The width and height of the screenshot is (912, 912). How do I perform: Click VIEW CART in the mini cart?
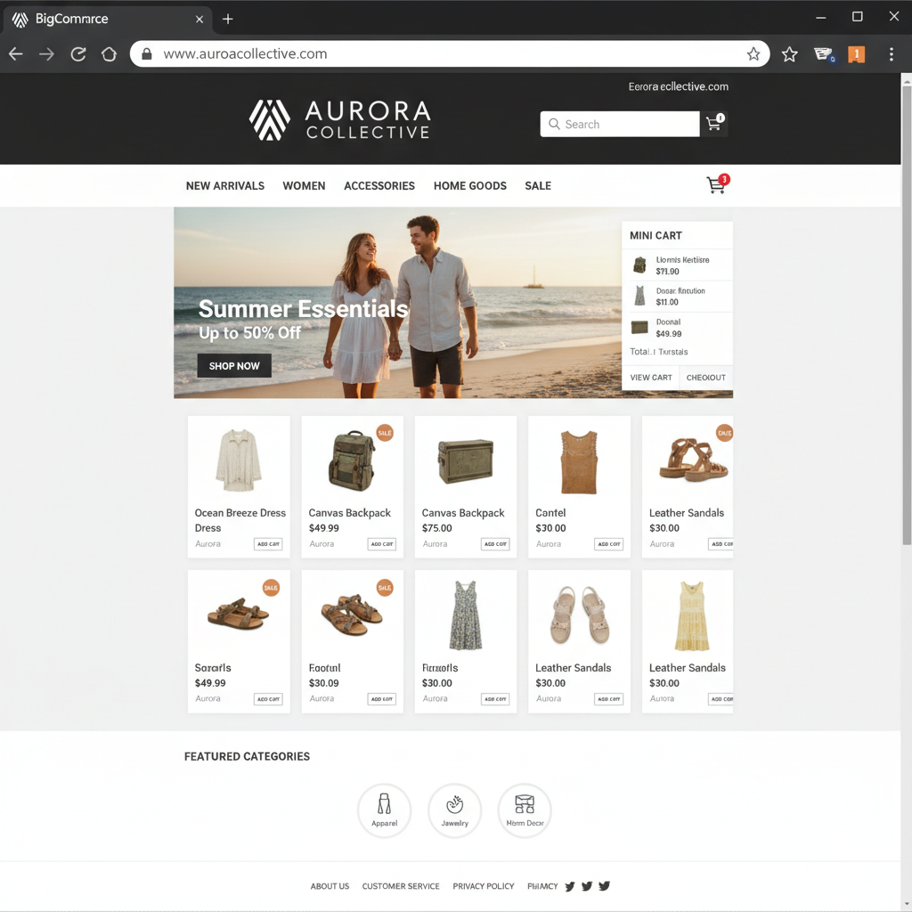point(651,378)
